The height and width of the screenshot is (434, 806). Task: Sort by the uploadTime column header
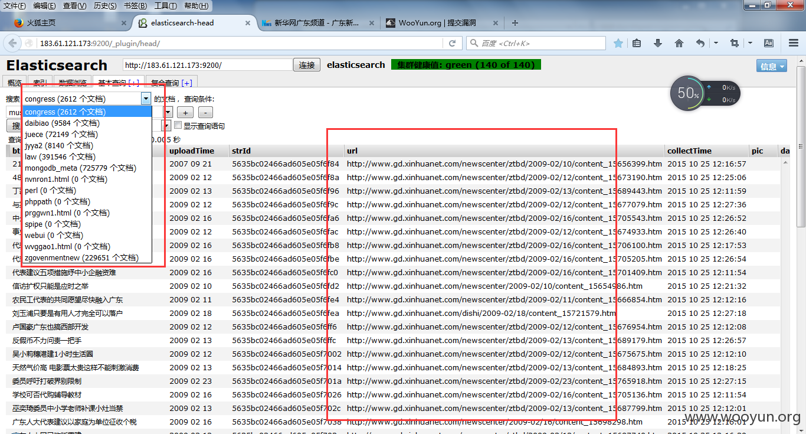(x=198, y=151)
